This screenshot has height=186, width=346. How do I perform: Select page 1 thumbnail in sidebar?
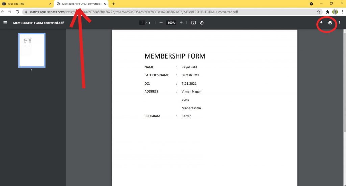[32, 50]
